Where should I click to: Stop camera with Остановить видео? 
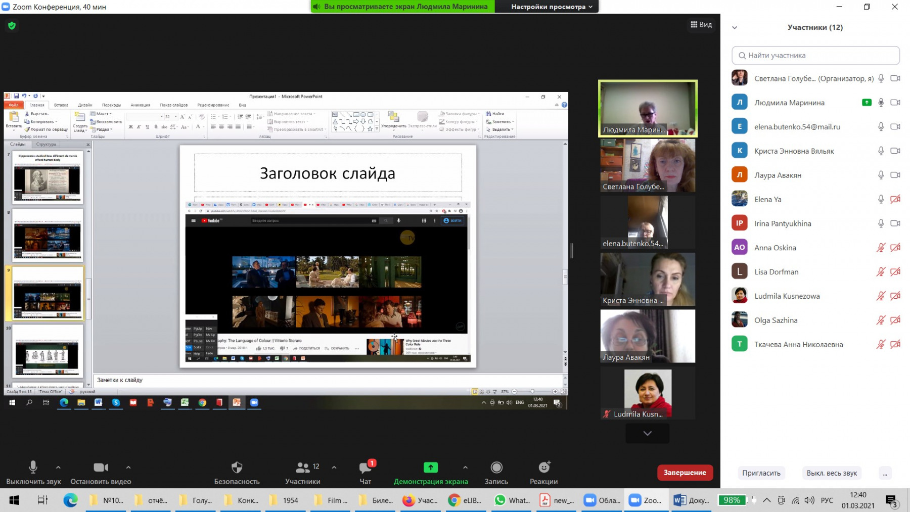(x=101, y=468)
